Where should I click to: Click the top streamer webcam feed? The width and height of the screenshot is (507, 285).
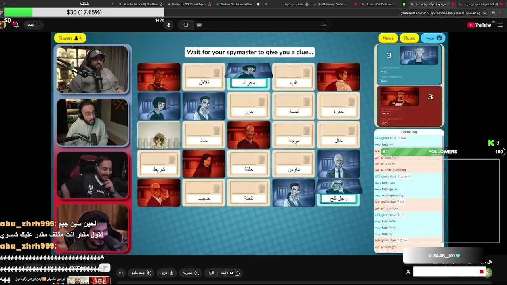point(92,70)
